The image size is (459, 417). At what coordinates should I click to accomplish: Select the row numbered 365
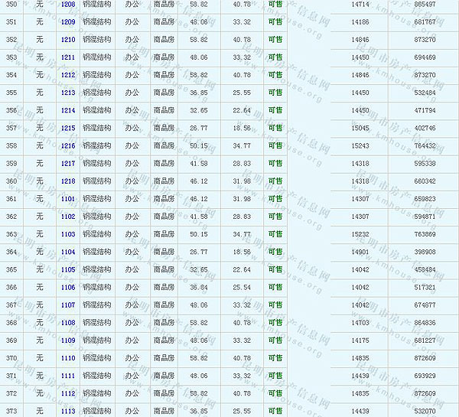(11, 269)
